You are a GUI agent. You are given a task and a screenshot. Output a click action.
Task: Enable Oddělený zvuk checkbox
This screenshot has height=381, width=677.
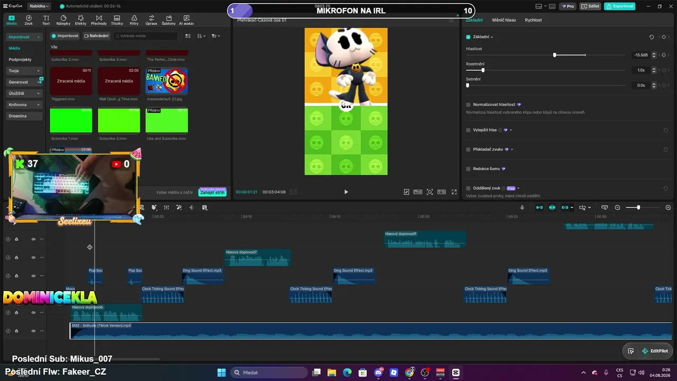(x=468, y=188)
